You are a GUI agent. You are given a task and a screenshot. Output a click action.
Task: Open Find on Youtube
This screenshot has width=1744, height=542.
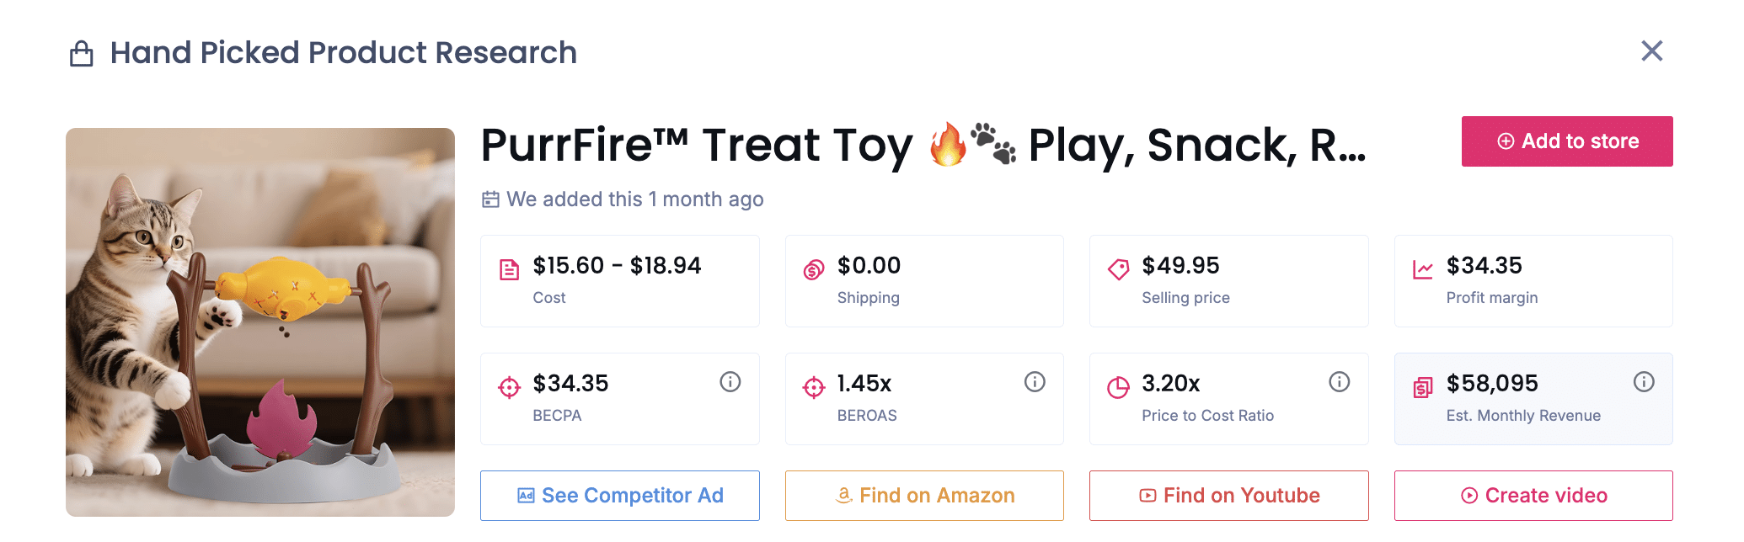click(1228, 495)
